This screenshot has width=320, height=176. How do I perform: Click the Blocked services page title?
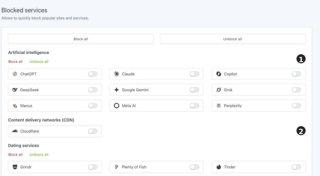[24, 10]
